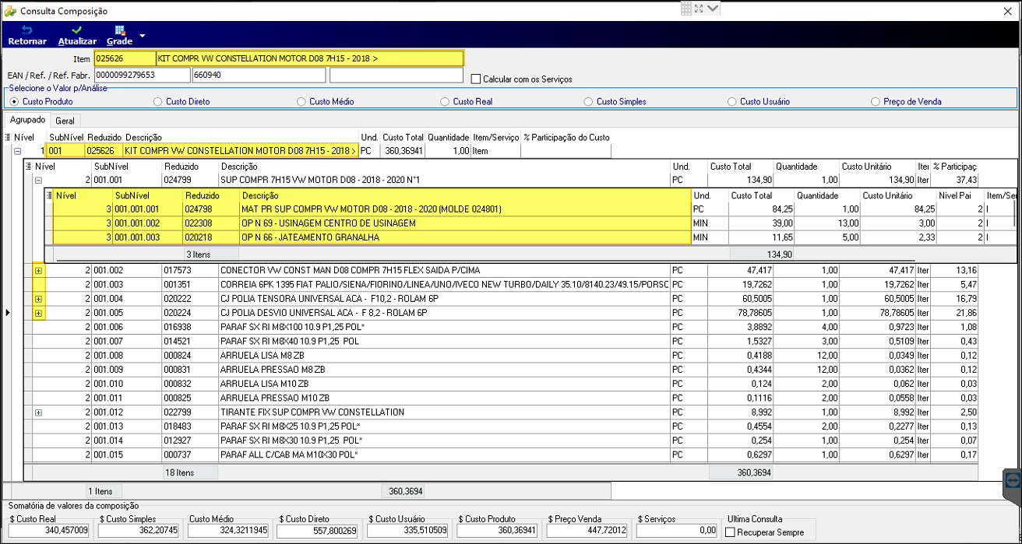Enable Calcular com os Serviços checkbox
The width and height of the screenshot is (1022, 544).
pyautogui.click(x=476, y=79)
